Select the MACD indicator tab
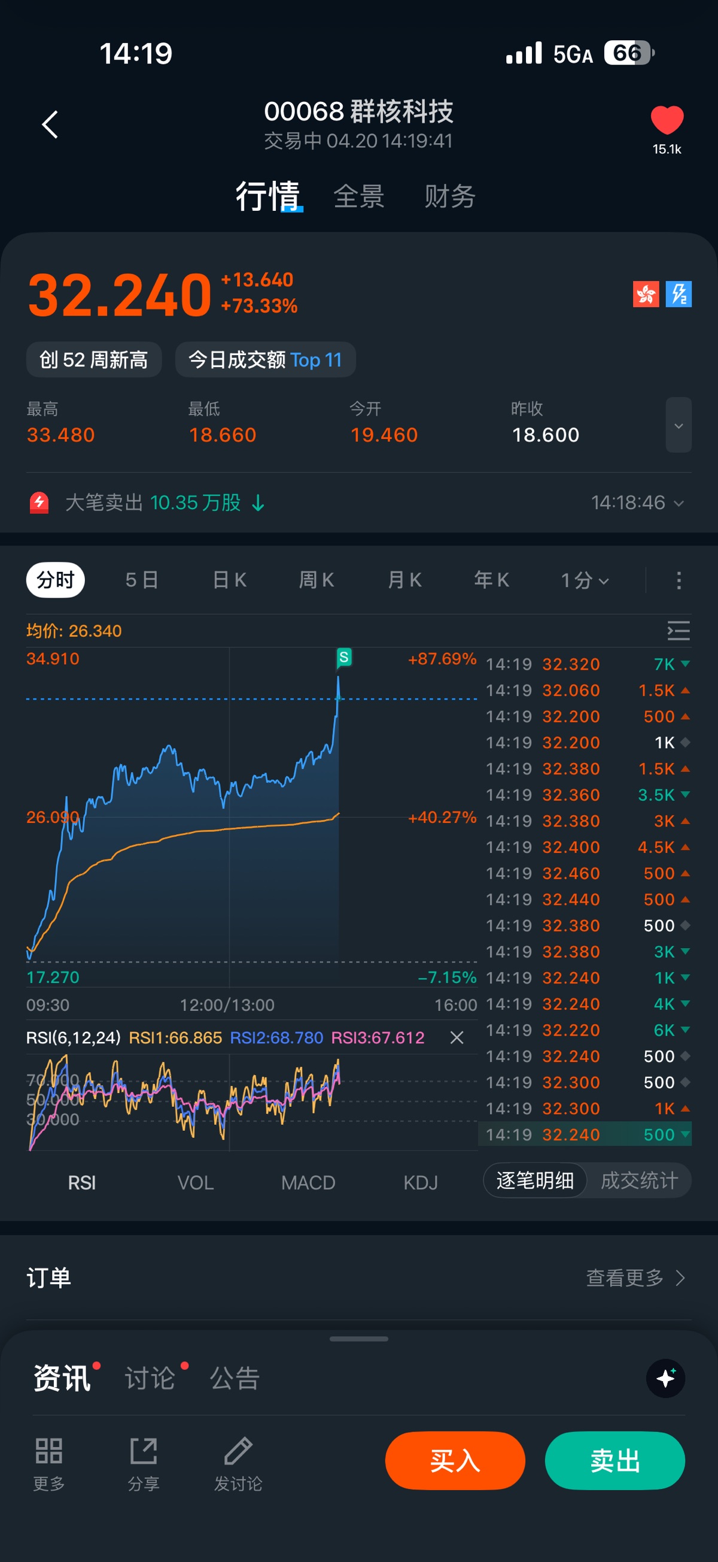718x1562 pixels. pos(308,1182)
